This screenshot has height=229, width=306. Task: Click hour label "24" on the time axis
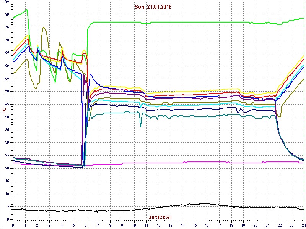tap(303, 225)
